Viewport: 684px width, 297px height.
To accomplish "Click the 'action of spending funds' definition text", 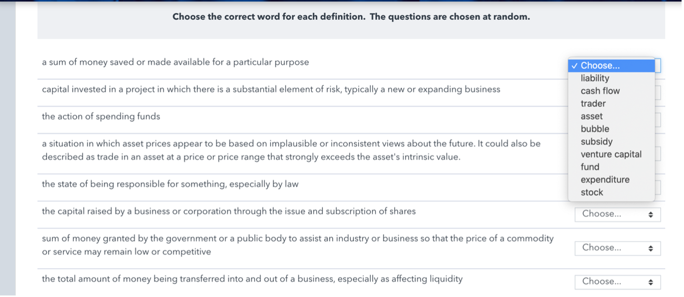I will point(101,117).
